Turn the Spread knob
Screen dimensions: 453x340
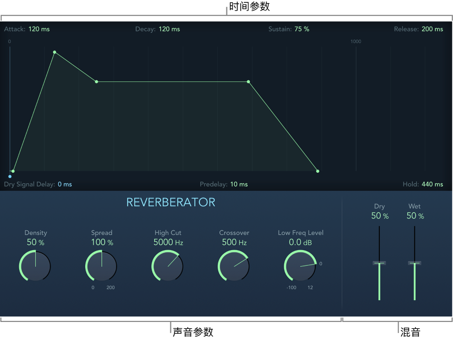pyautogui.click(x=101, y=266)
